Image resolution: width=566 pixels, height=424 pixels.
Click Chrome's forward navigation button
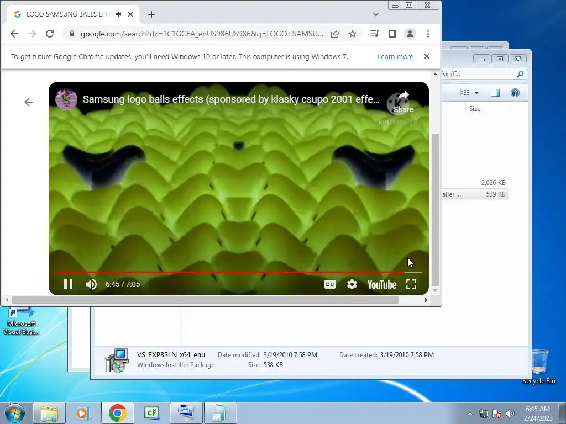(x=32, y=34)
